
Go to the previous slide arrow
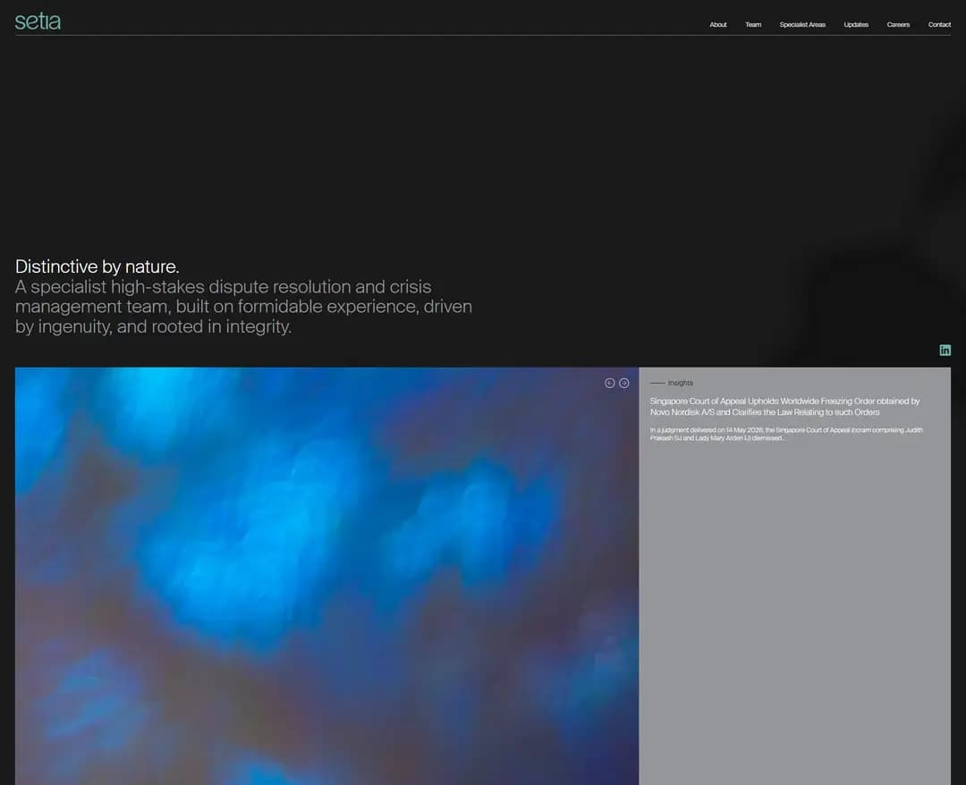pyautogui.click(x=609, y=383)
